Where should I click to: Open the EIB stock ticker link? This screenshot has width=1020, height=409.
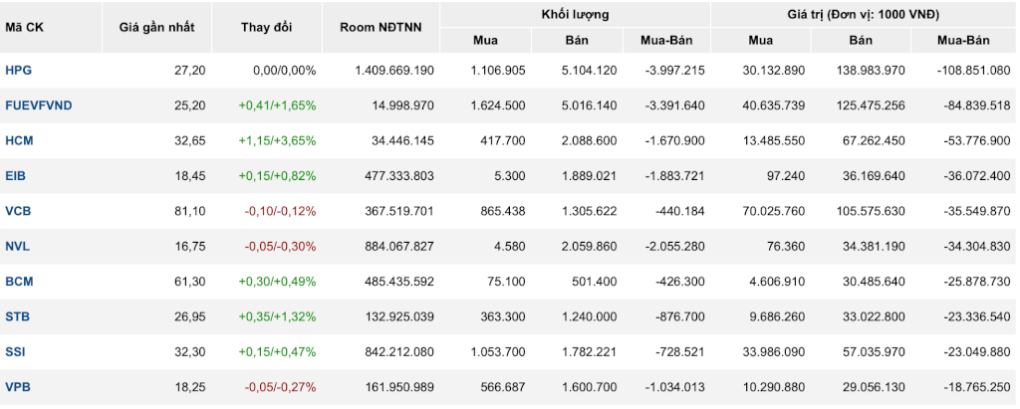[16, 175]
